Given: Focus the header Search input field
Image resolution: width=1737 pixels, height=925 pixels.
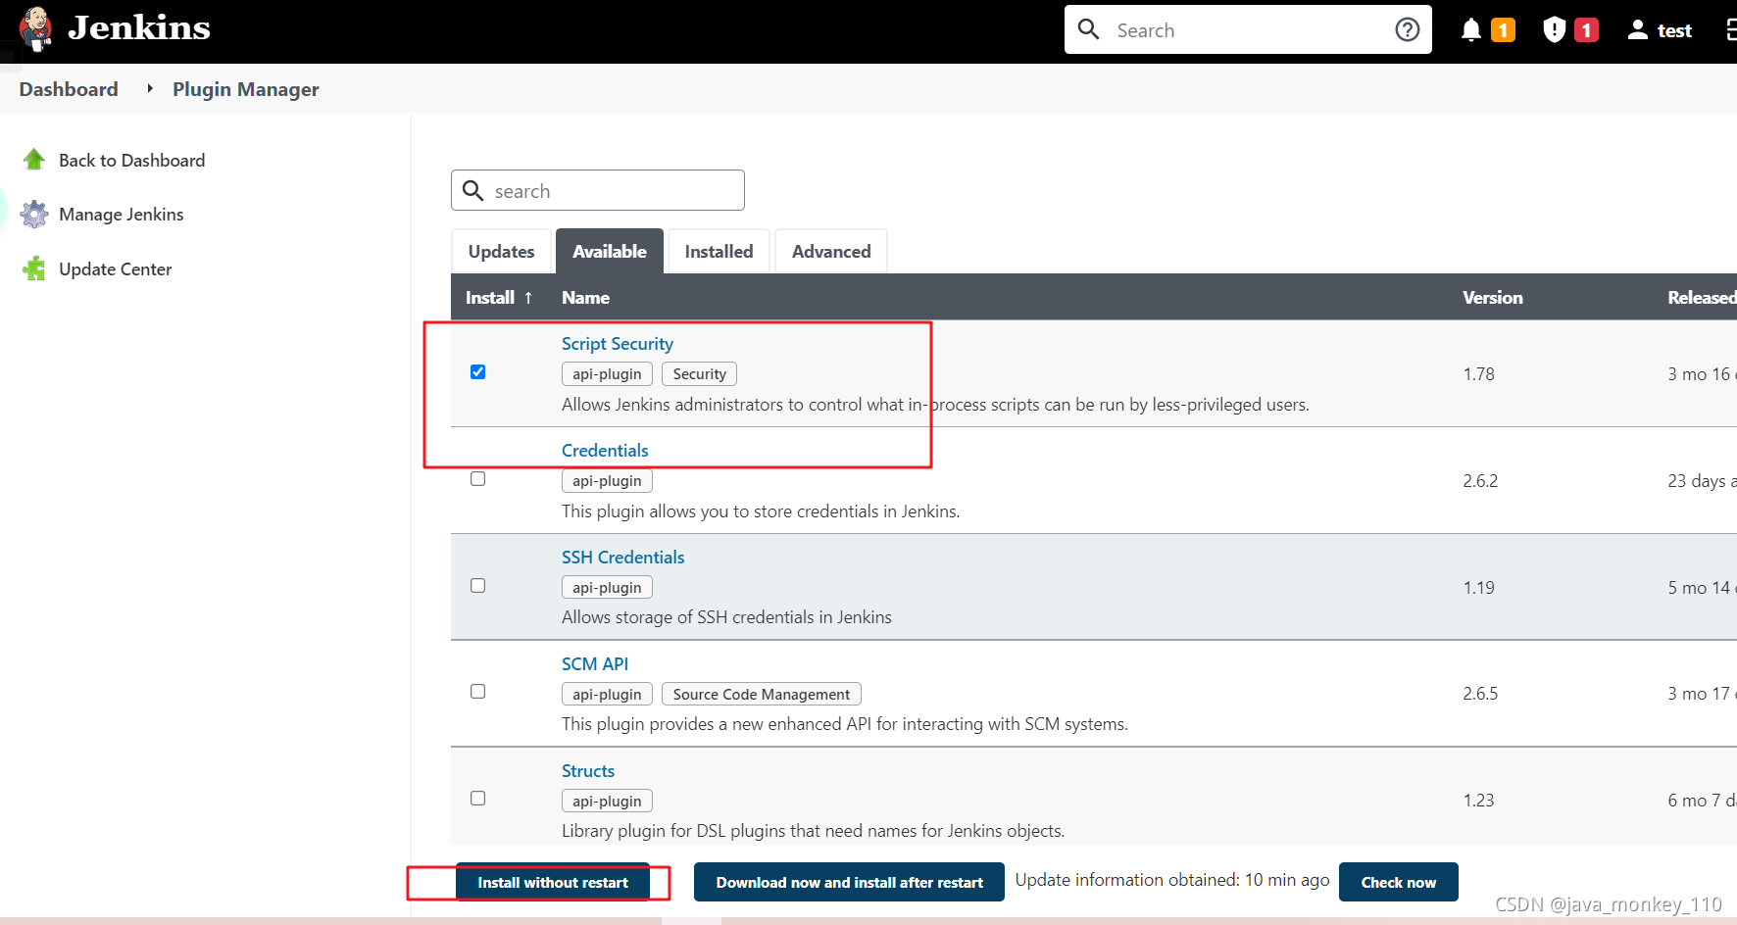Looking at the screenshot, I should click(x=1248, y=29).
